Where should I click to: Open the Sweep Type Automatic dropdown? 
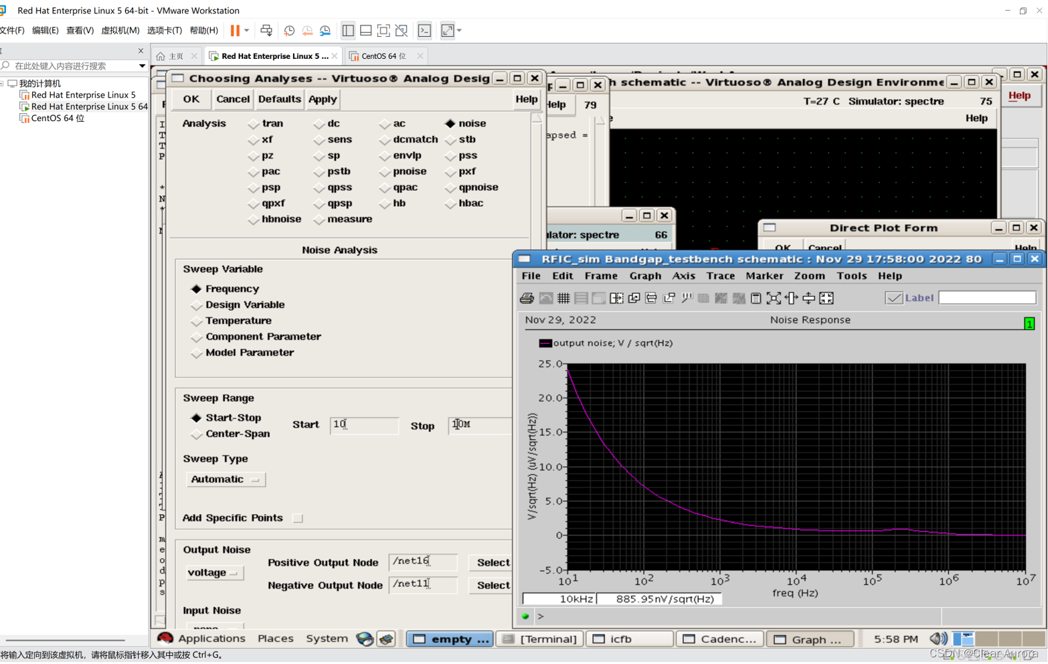coord(226,480)
